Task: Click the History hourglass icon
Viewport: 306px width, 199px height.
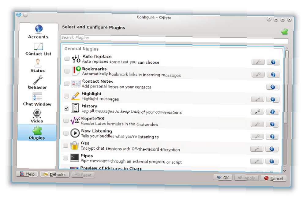Action: coord(75,108)
